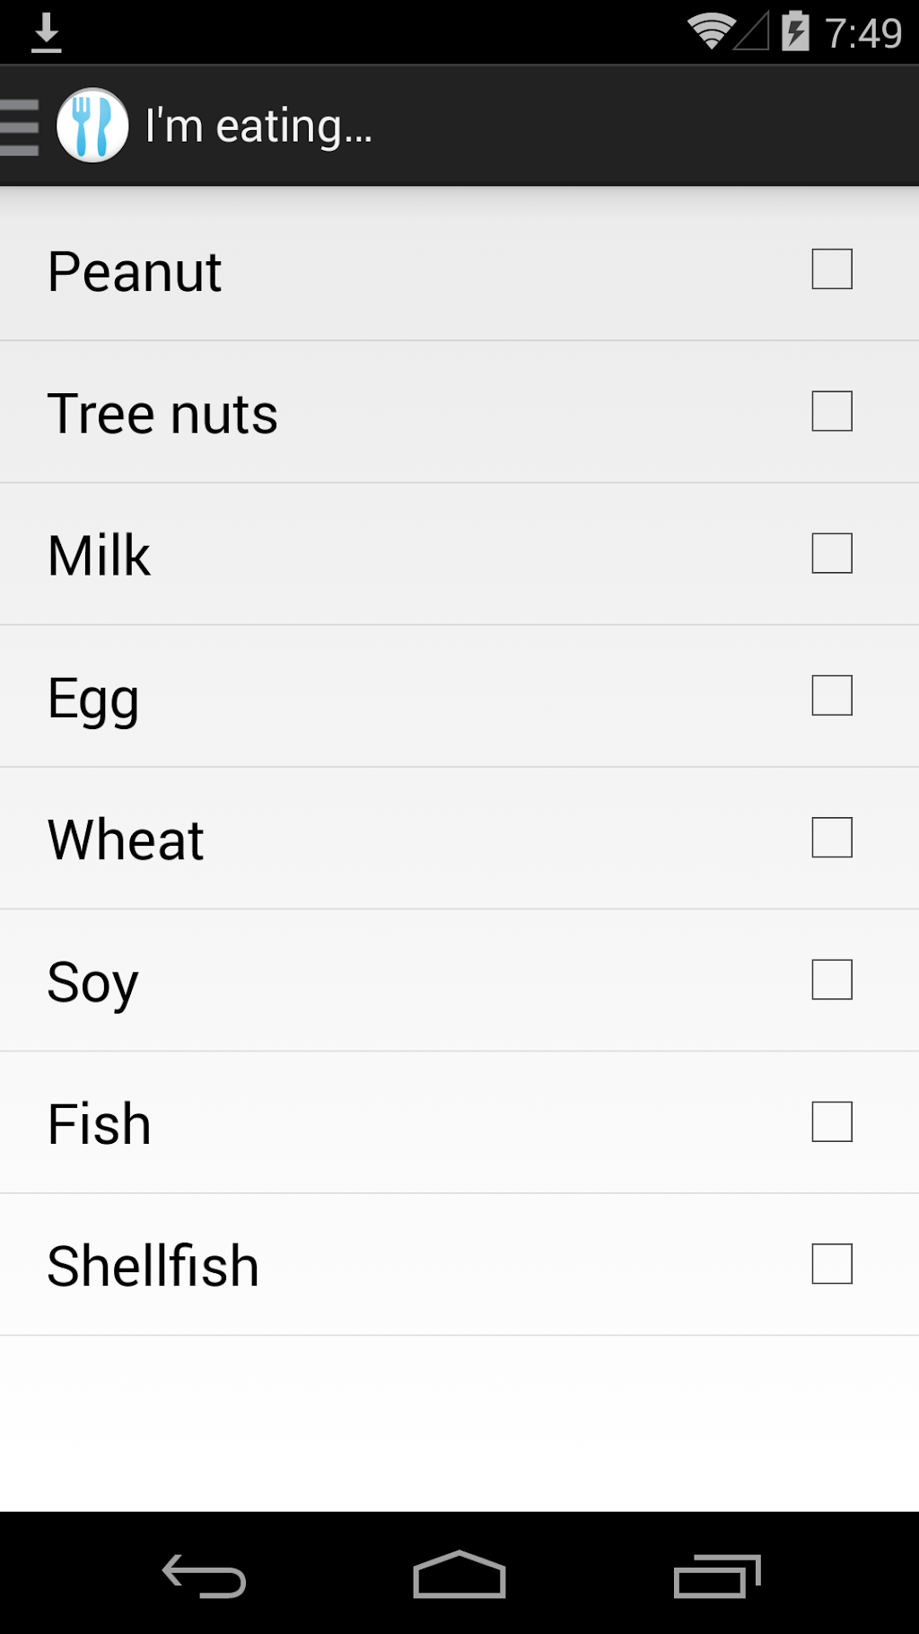Tap the clock showing 7:49
This screenshot has width=919, height=1634.
point(862,34)
